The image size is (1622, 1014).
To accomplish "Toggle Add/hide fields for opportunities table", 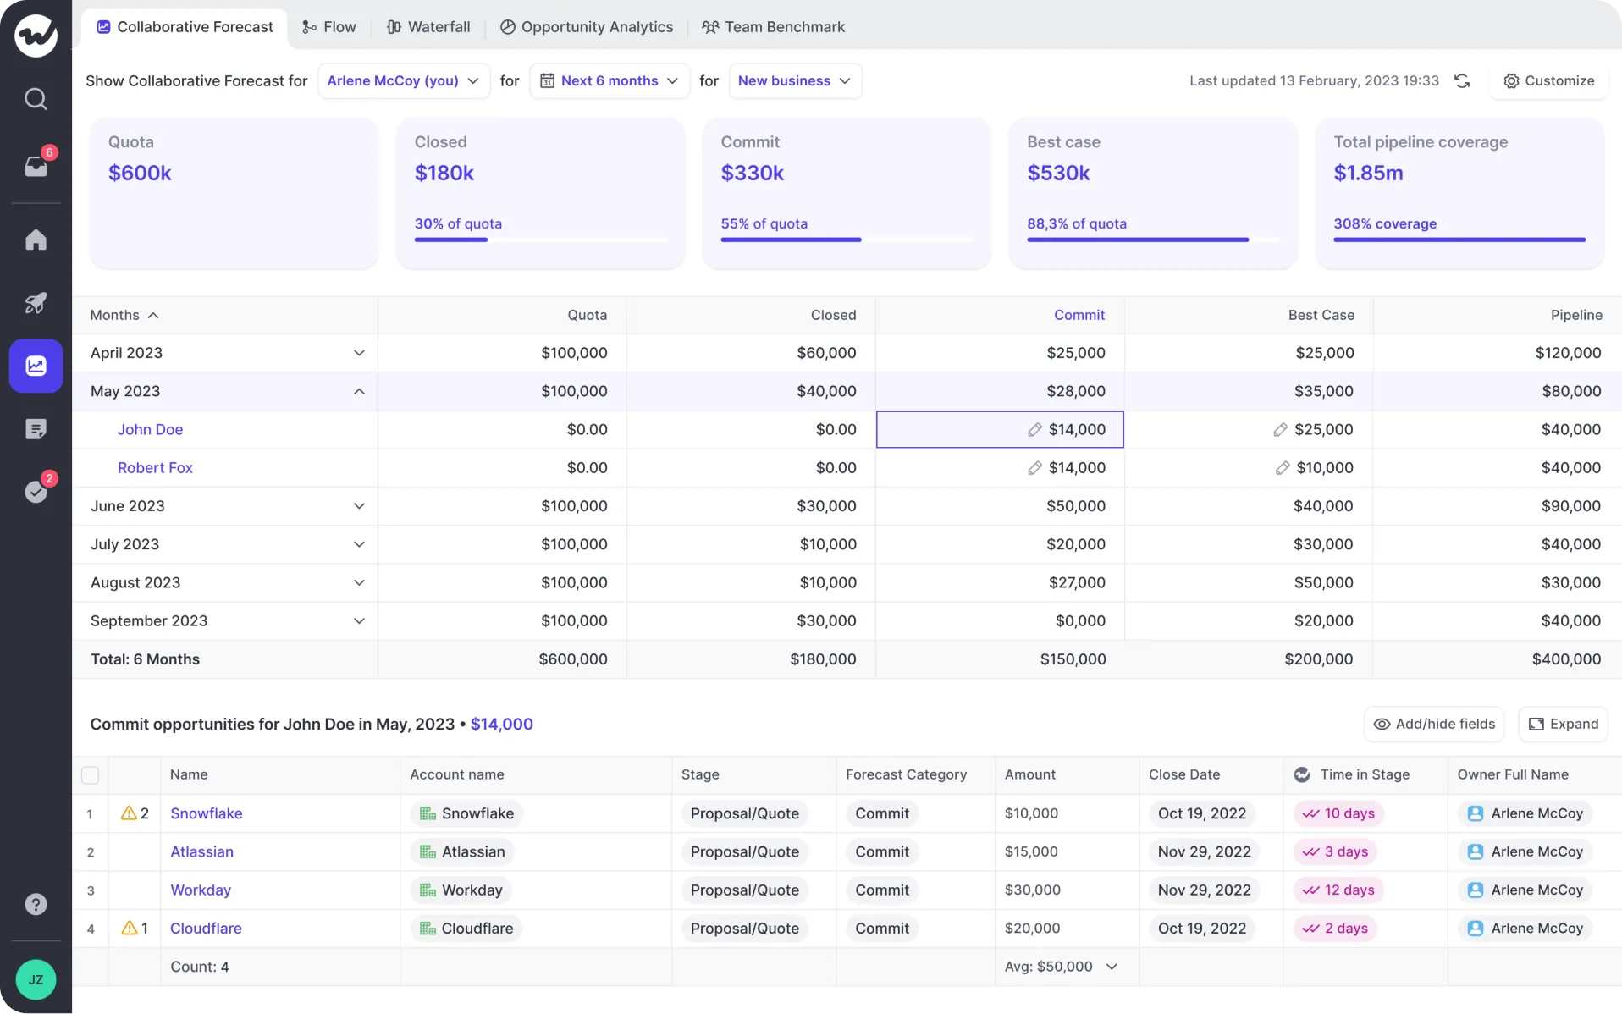I will click(x=1433, y=724).
